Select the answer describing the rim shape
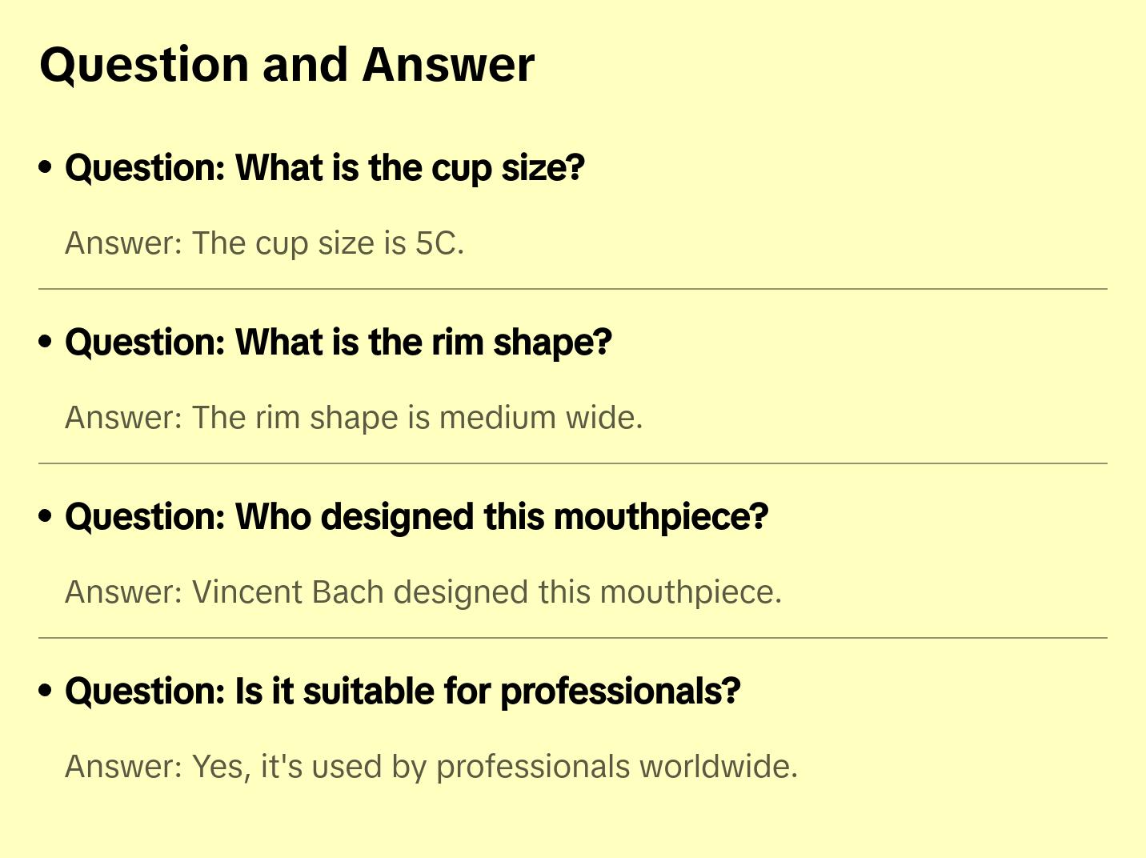Image resolution: width=1146 pixels, height=858 pixels. point(354,418)
